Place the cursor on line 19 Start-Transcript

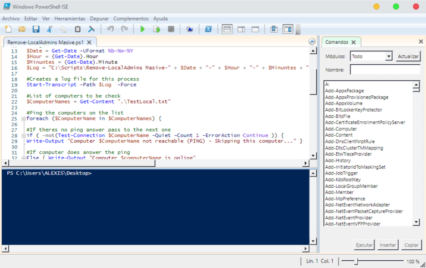pos(82,85)
